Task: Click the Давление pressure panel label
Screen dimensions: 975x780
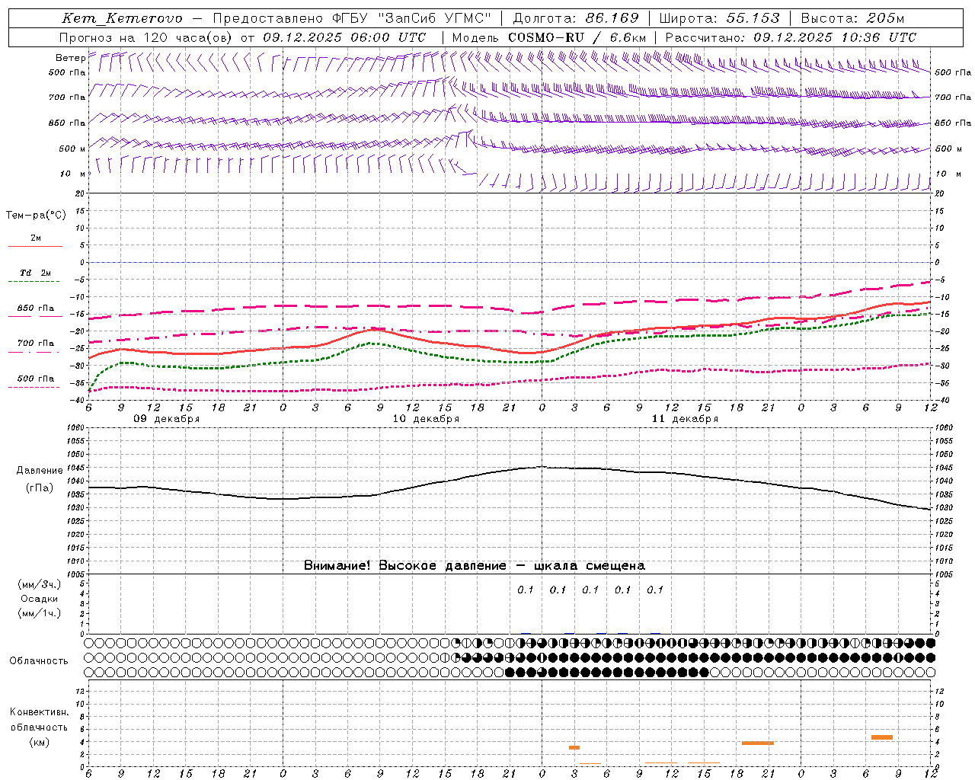Action: pyautogui.click(x=40, y=471)
